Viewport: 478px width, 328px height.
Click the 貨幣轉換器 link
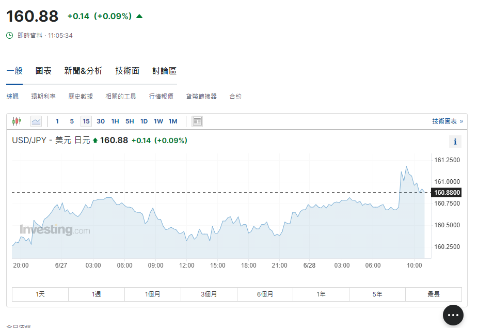point(201,97)
